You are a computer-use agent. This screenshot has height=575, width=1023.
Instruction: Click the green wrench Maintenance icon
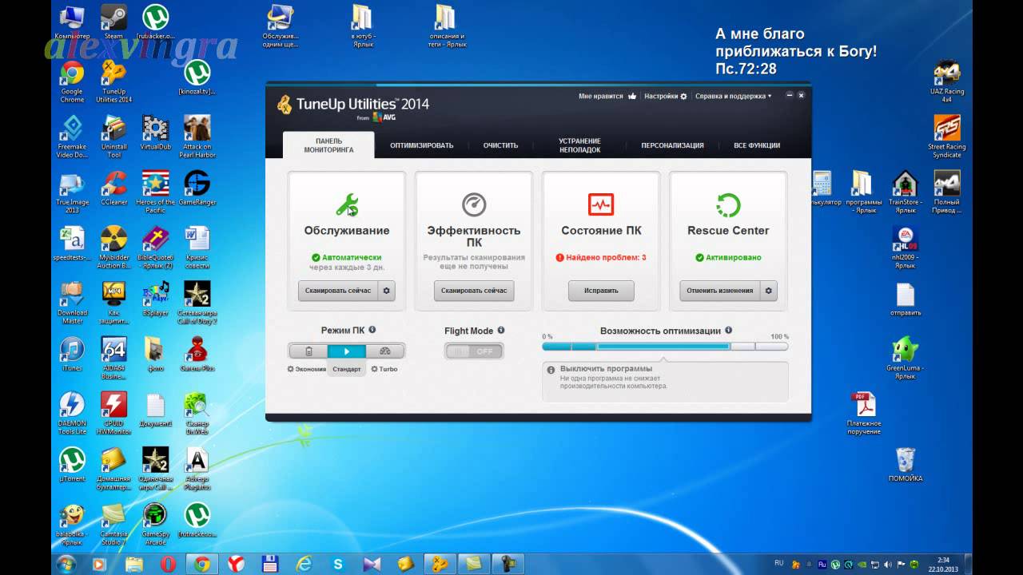347,204
